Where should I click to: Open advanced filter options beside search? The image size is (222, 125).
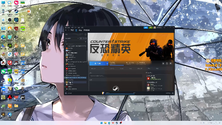[85, 42]
